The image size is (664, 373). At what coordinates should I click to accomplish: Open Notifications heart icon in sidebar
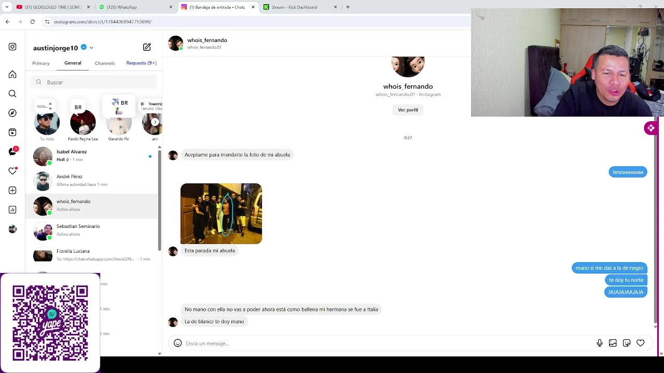tap(12, 171)
